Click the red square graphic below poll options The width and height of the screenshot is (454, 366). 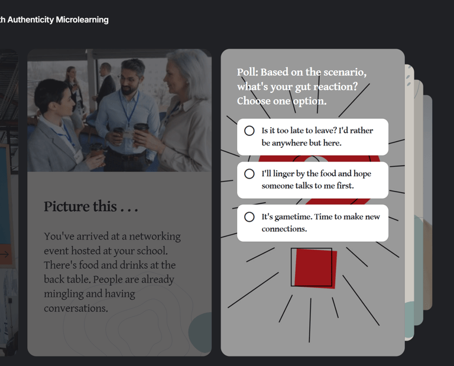(x=314, y=268)
